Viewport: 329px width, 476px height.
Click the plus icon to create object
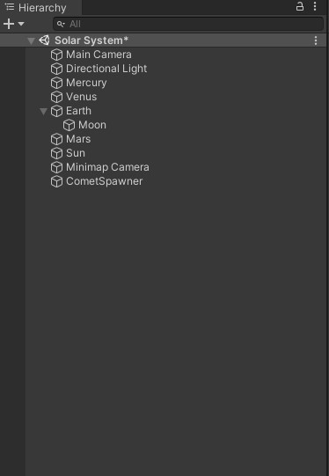pos(9,24)
